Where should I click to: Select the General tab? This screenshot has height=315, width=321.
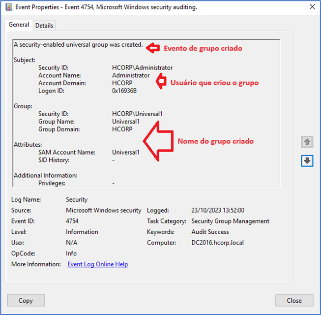pyautogui.click(x=19, y=25)
